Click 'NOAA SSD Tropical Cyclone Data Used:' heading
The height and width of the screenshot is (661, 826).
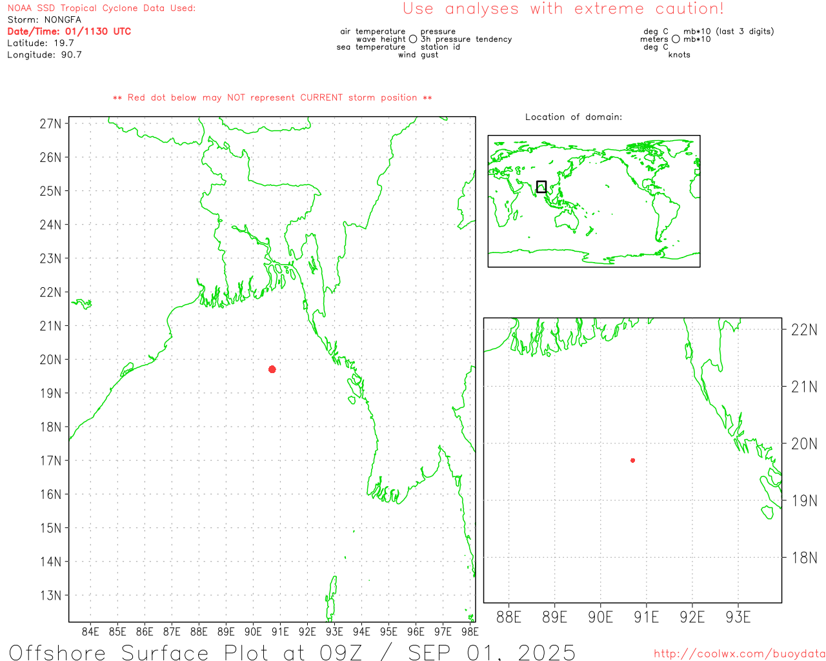point(101,8)
